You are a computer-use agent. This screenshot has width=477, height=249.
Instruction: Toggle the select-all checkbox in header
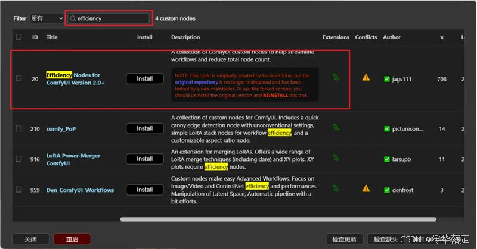[x=18, y=37]
